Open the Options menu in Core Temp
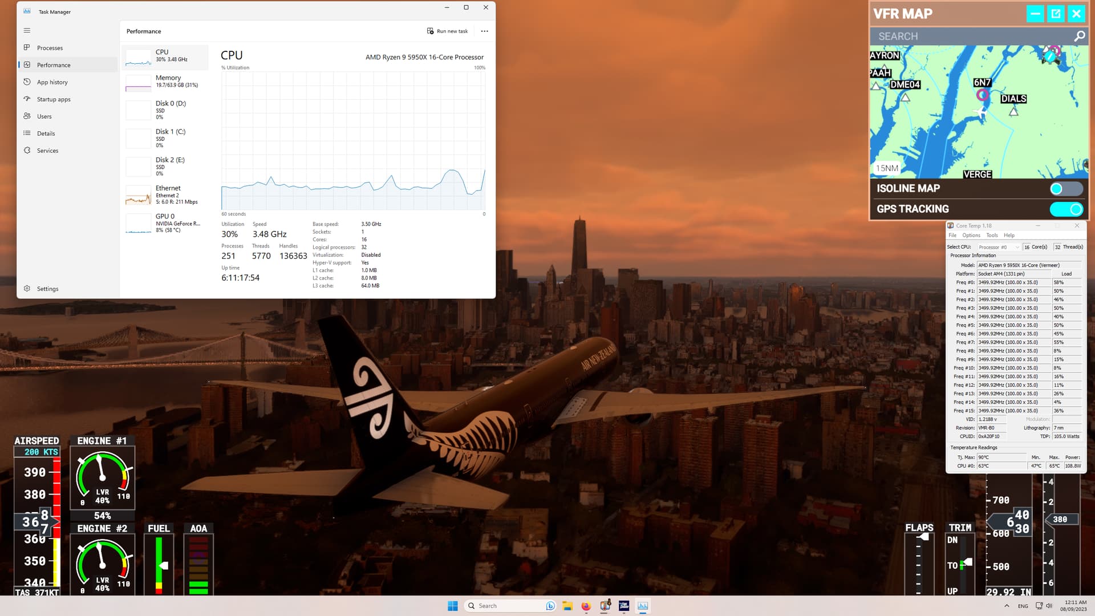This screenshot has height=616, width=1095. tap(971, 235)
